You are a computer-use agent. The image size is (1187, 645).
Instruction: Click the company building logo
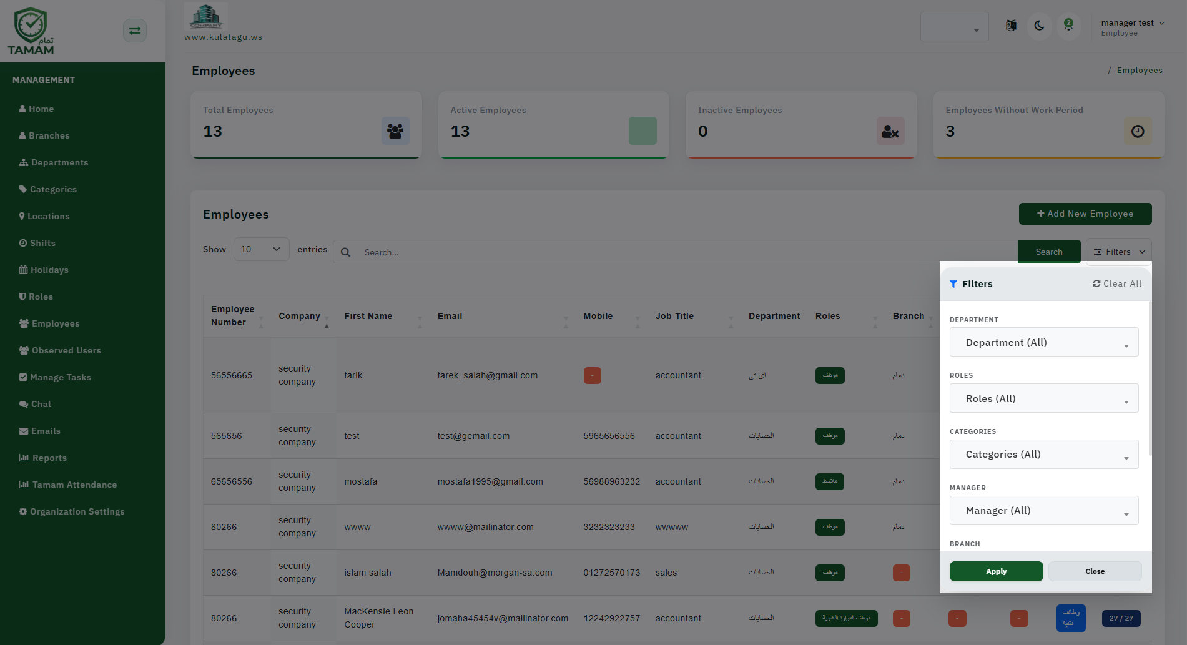coord(206,17)
